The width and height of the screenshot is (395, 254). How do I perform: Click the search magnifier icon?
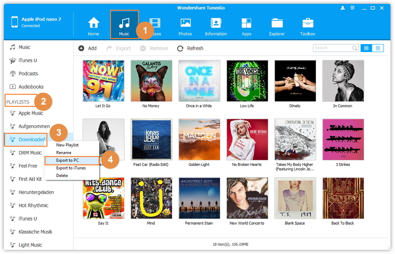(x=355, y=48)
